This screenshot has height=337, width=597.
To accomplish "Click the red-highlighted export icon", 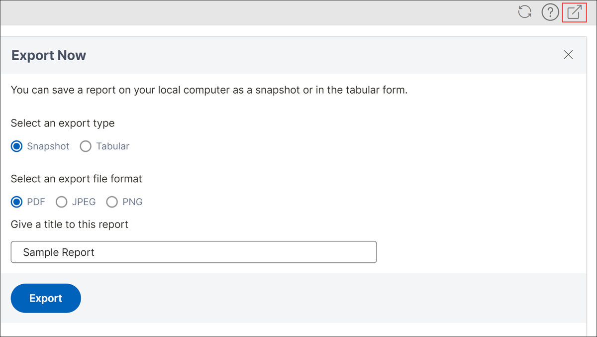I will pyautogui.click(x=575, y=12).
